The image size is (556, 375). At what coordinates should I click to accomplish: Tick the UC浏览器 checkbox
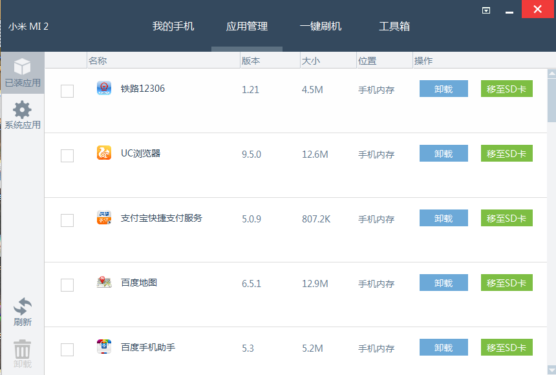click(67, 156)
